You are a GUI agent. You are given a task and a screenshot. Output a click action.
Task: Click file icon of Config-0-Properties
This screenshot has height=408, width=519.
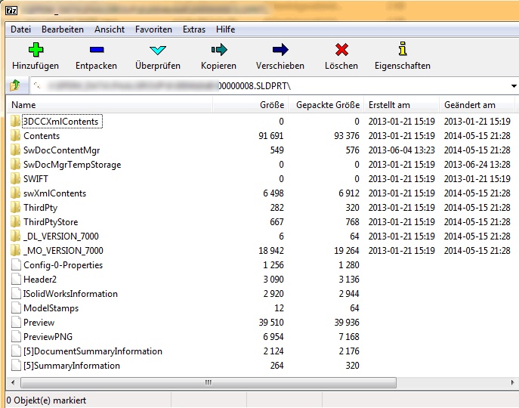coord(16,265)
